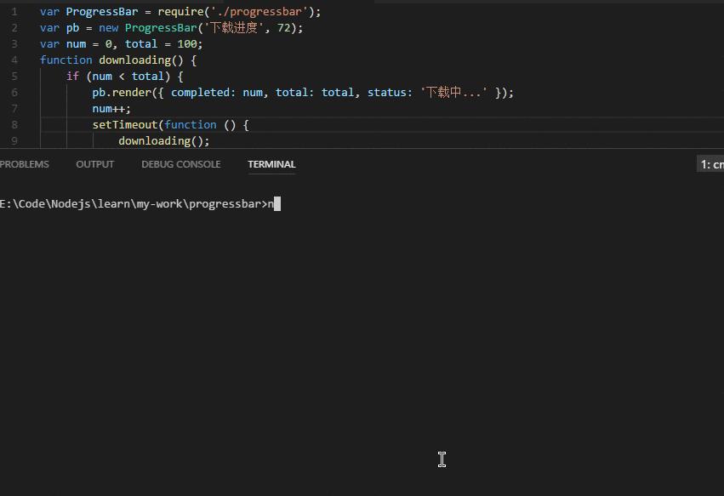Click the value 100 on line 3
This screenshot has width=724, height=496.
point(187,44)
